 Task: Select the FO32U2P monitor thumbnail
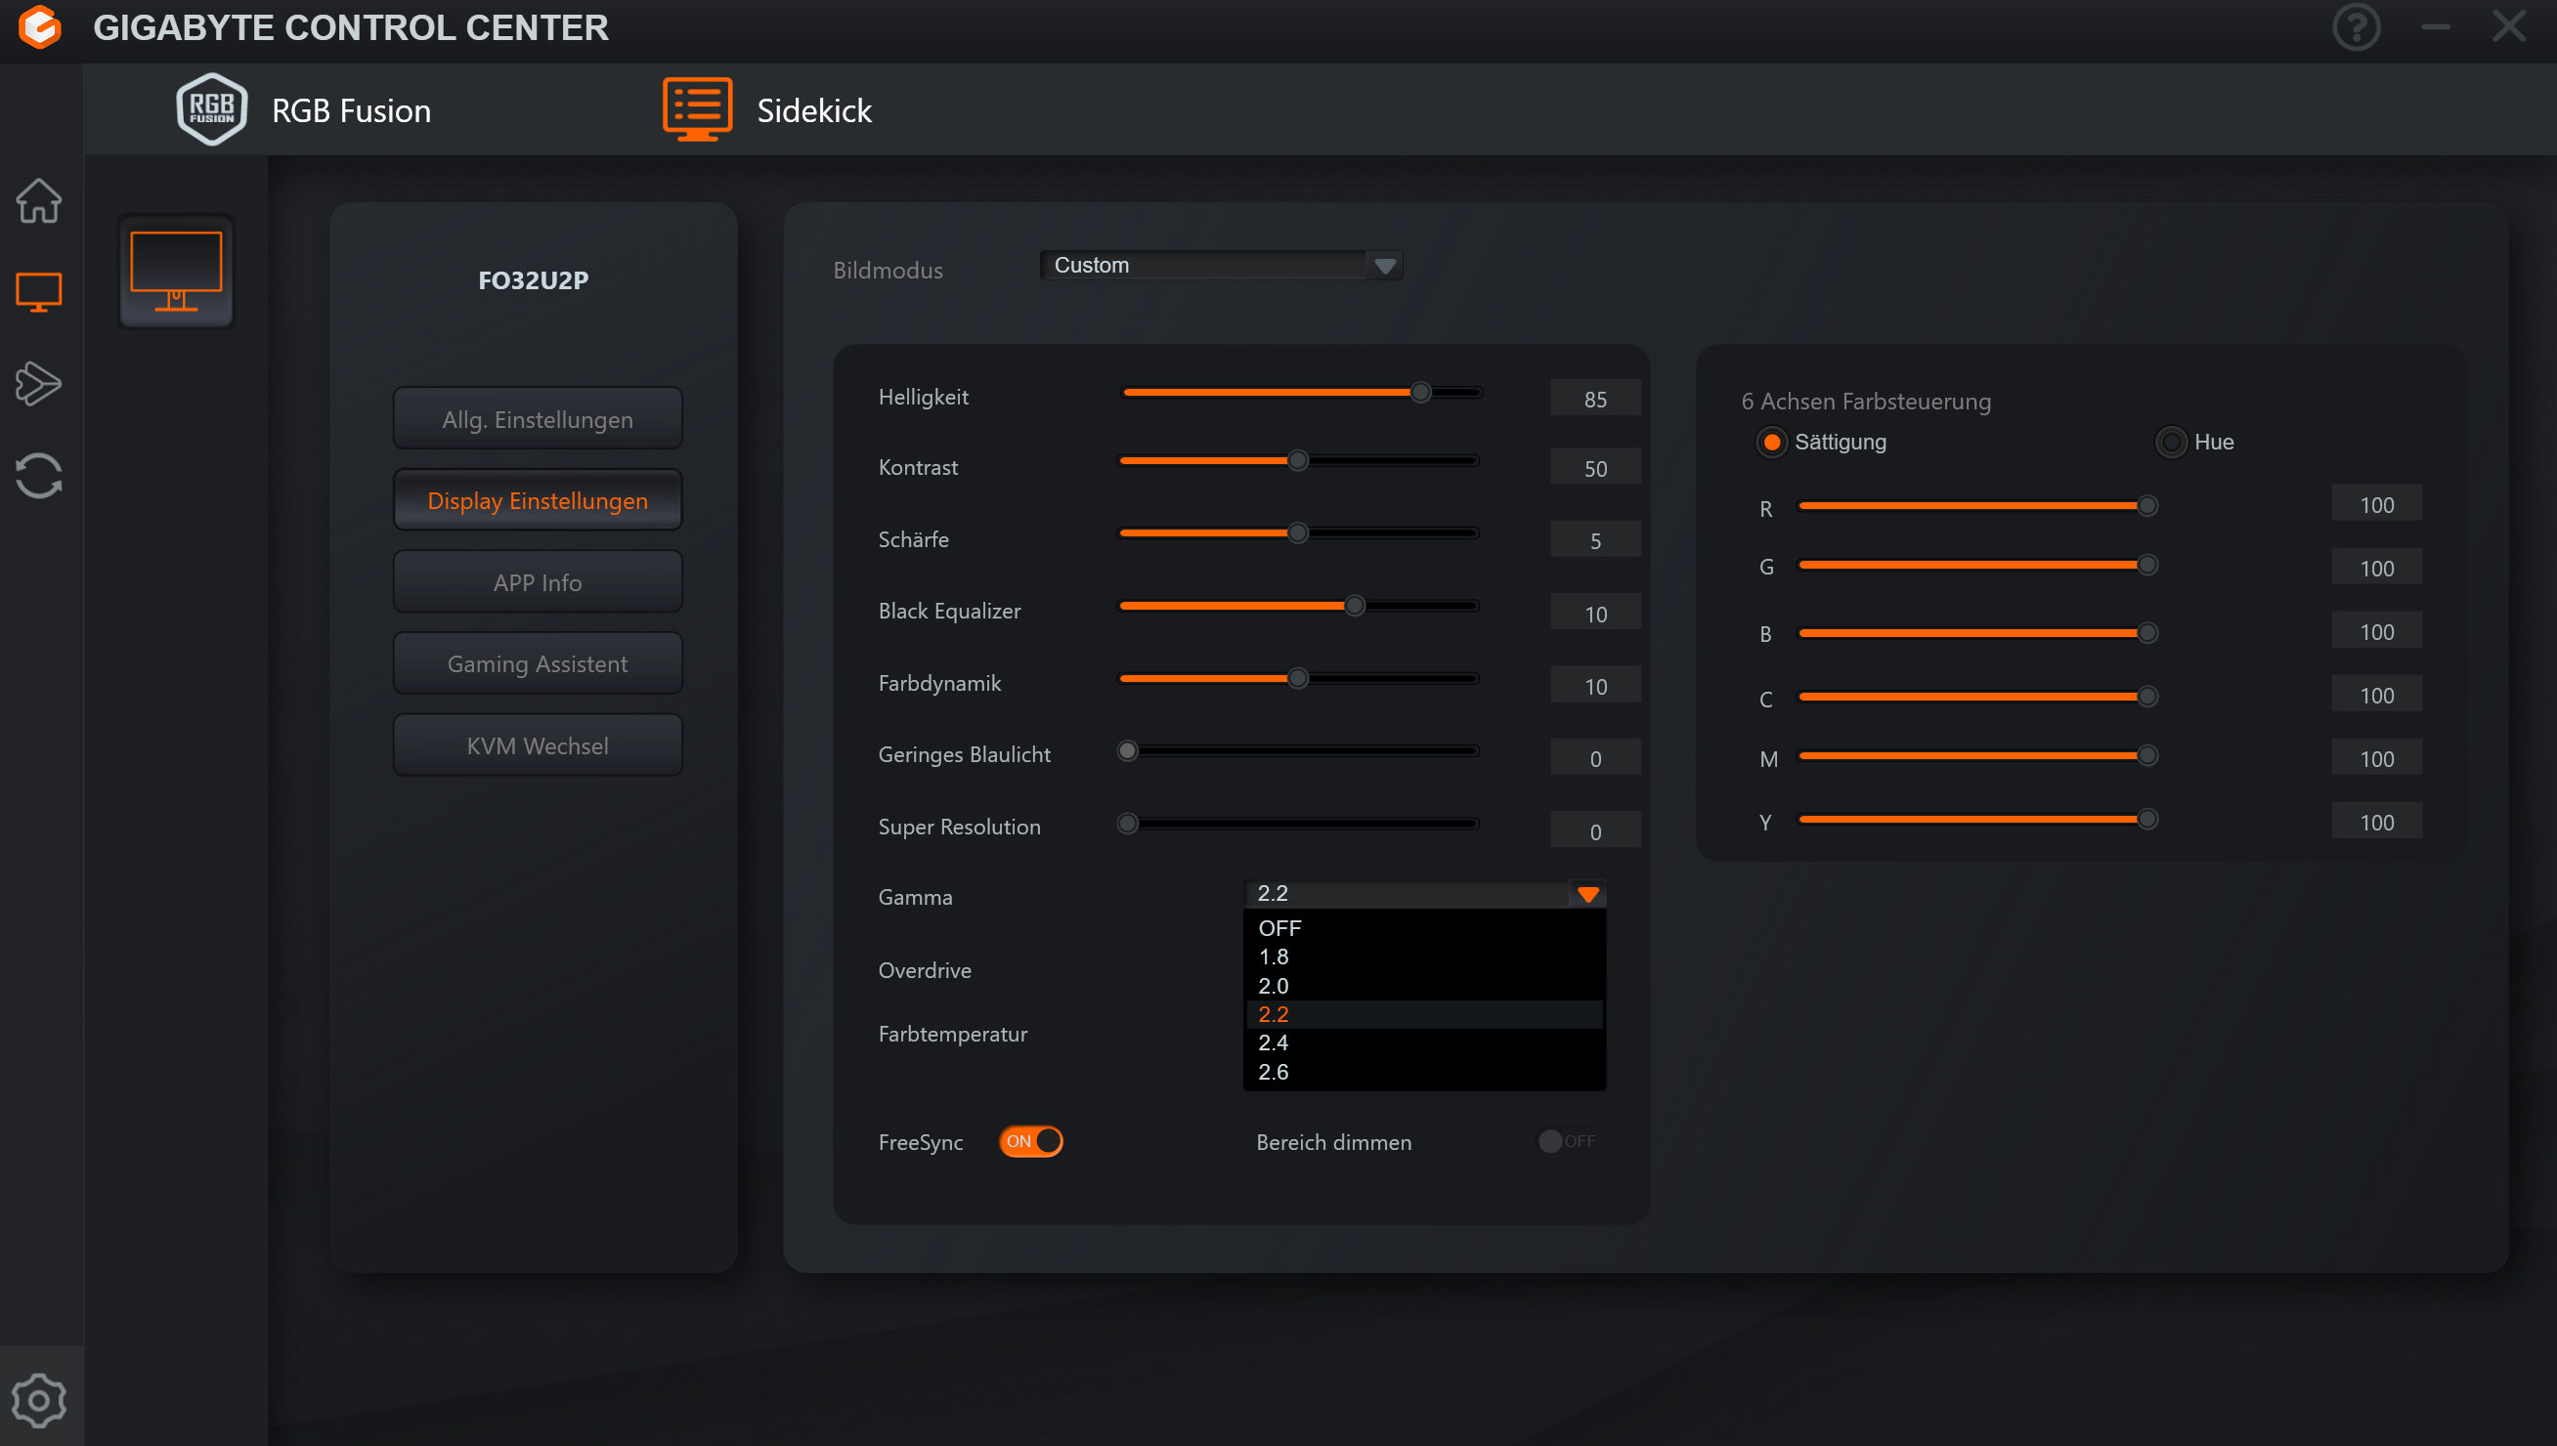tap(177, 272)
